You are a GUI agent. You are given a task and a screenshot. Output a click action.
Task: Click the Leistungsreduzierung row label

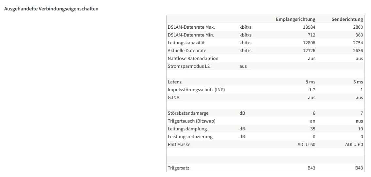(190, 137)
